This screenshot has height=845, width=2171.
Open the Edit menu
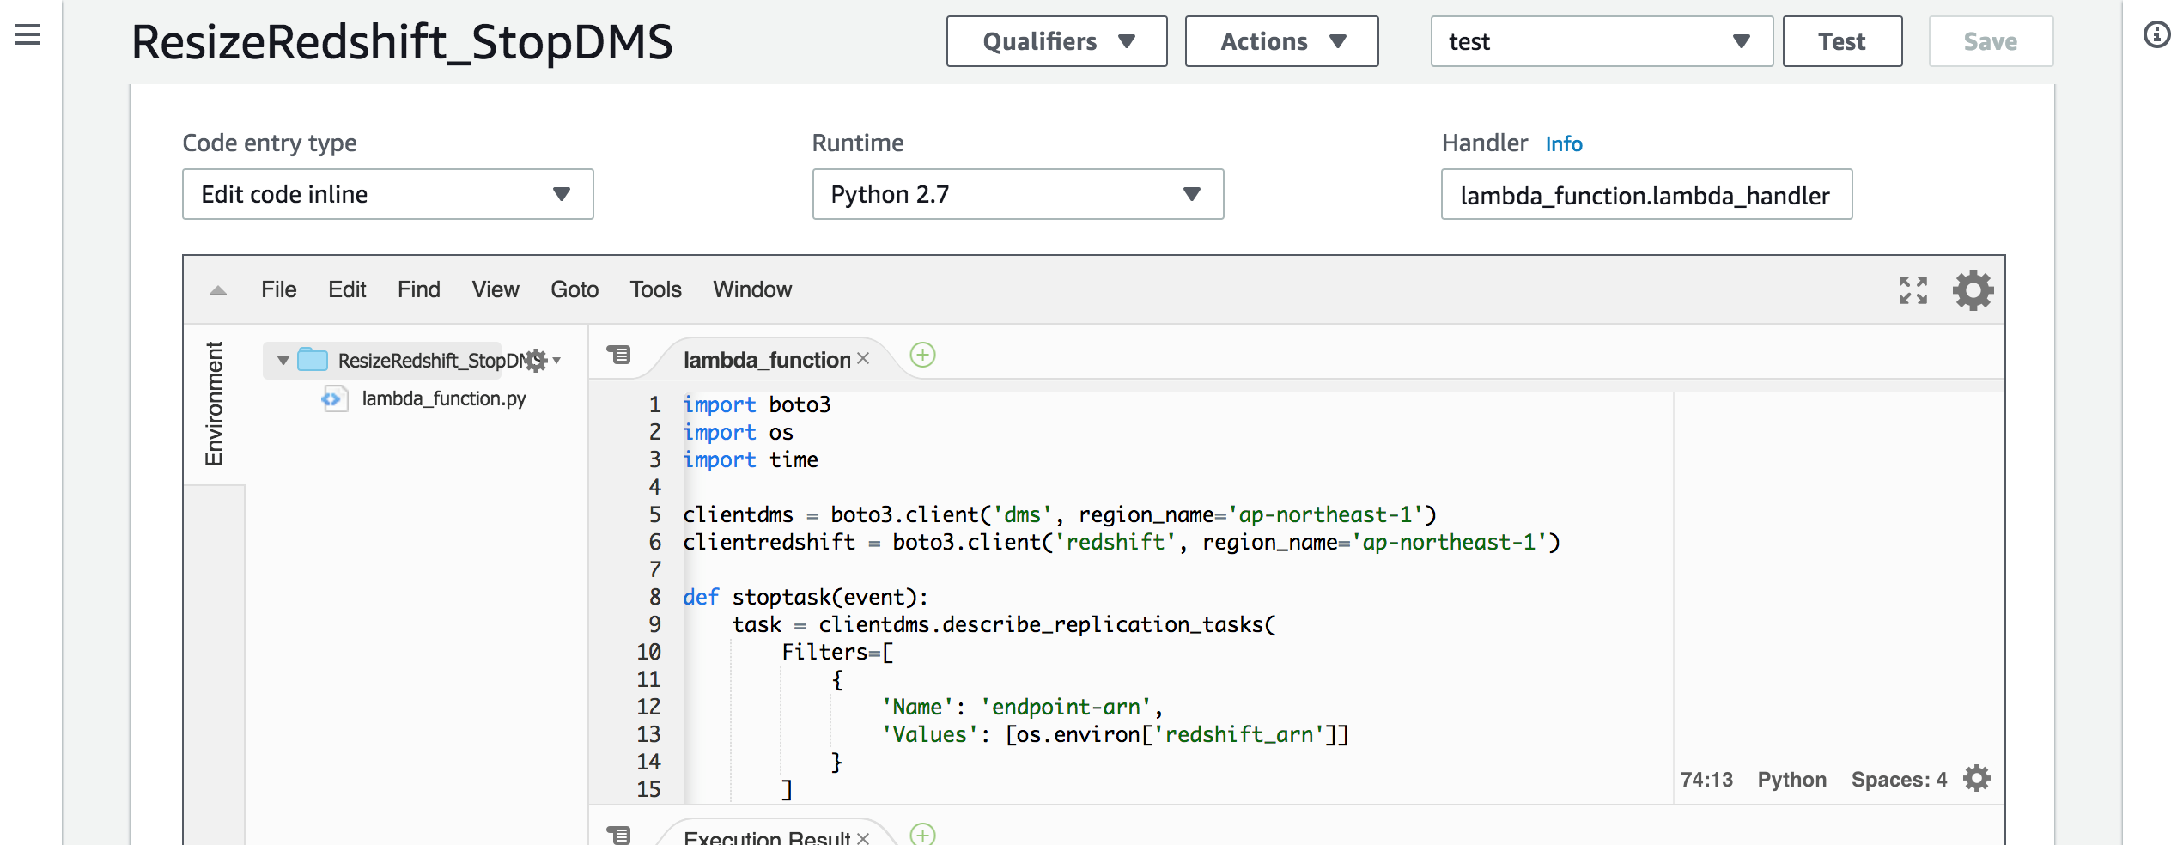(347, 289)
